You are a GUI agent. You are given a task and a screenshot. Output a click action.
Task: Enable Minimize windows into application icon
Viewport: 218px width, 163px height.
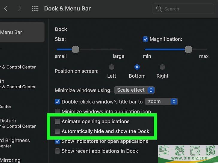pyautogui.click(x=57, y=111)
